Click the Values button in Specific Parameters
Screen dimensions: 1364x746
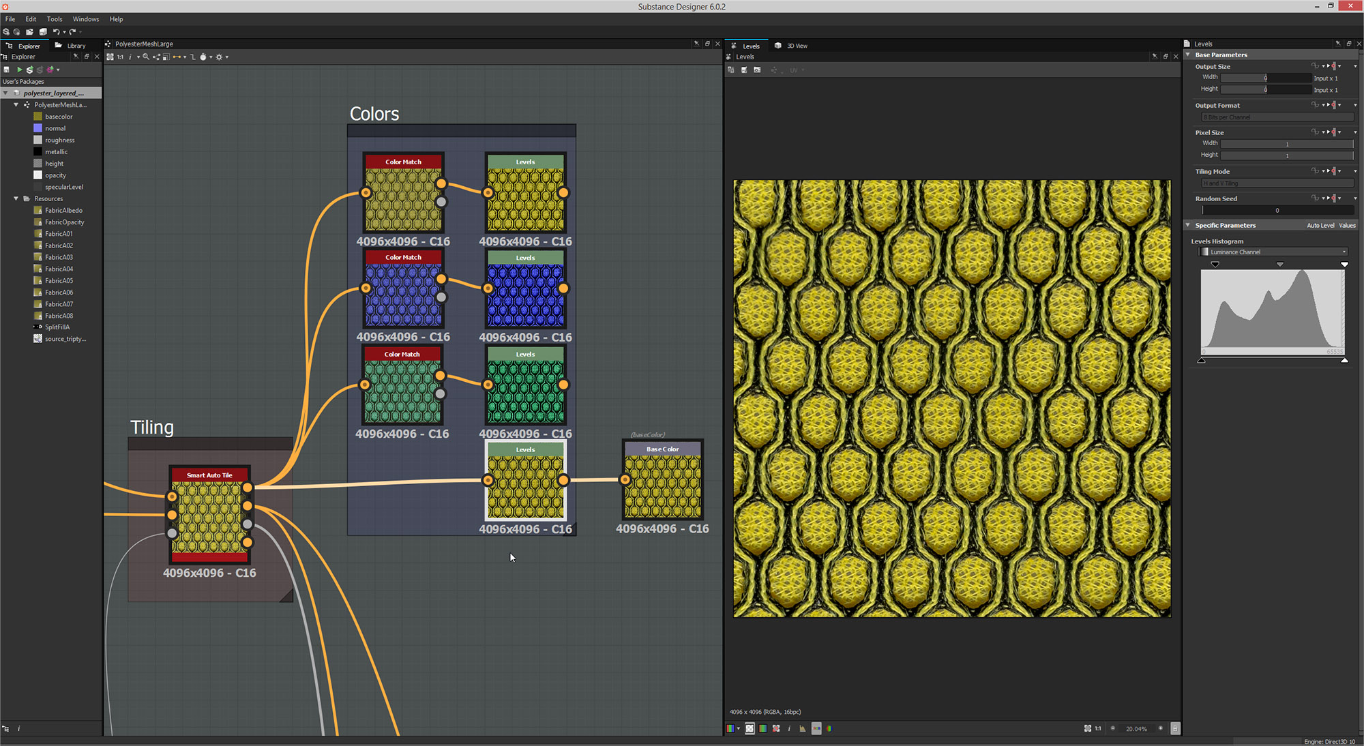tap(1347, 225)
